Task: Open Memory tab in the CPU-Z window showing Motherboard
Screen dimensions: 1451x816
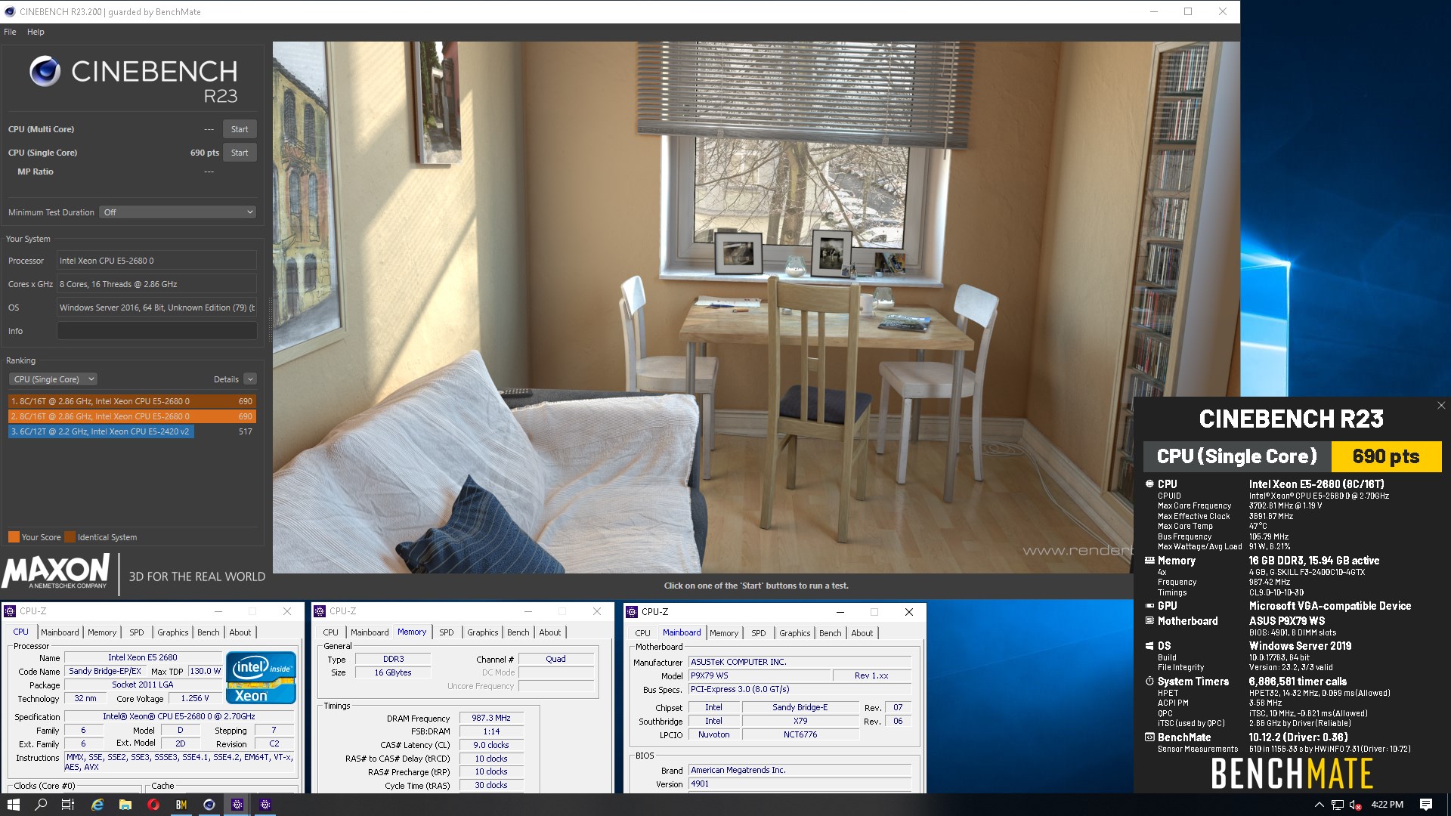Action: coord(724,633)
